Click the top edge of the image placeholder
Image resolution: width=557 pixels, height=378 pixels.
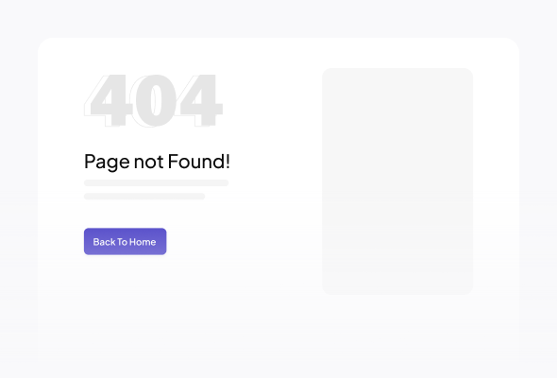tap(397, 69)
